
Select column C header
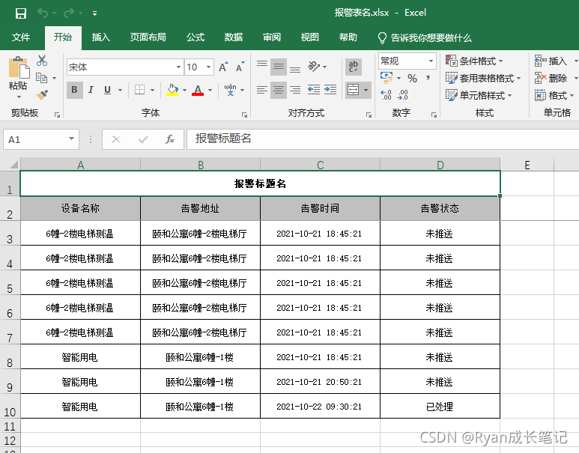pos(320,164)
